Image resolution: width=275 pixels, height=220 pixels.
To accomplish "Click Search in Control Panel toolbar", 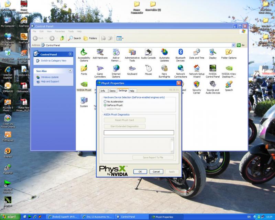I will click(x=75, y=38).
